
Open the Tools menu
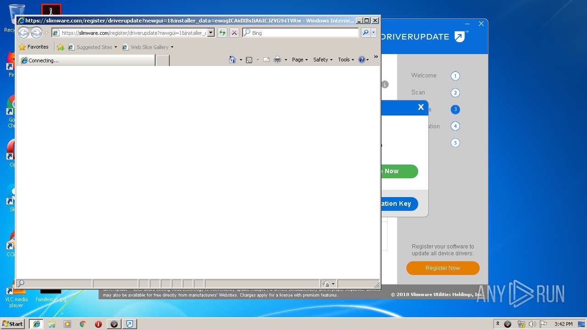tap(346, 60)
